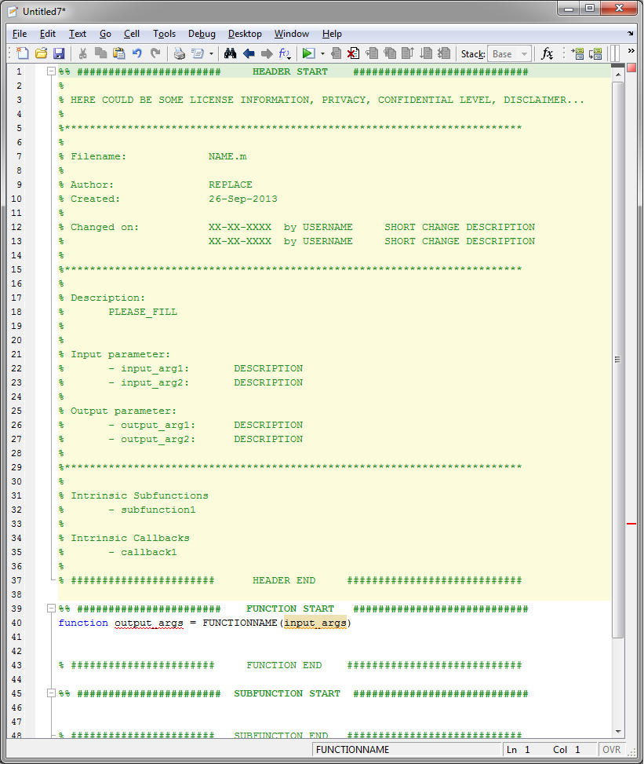Click the Find binoculars icon
Image resolution: width=644 pixels, height=764 pixels.
[x=231, y=53]
